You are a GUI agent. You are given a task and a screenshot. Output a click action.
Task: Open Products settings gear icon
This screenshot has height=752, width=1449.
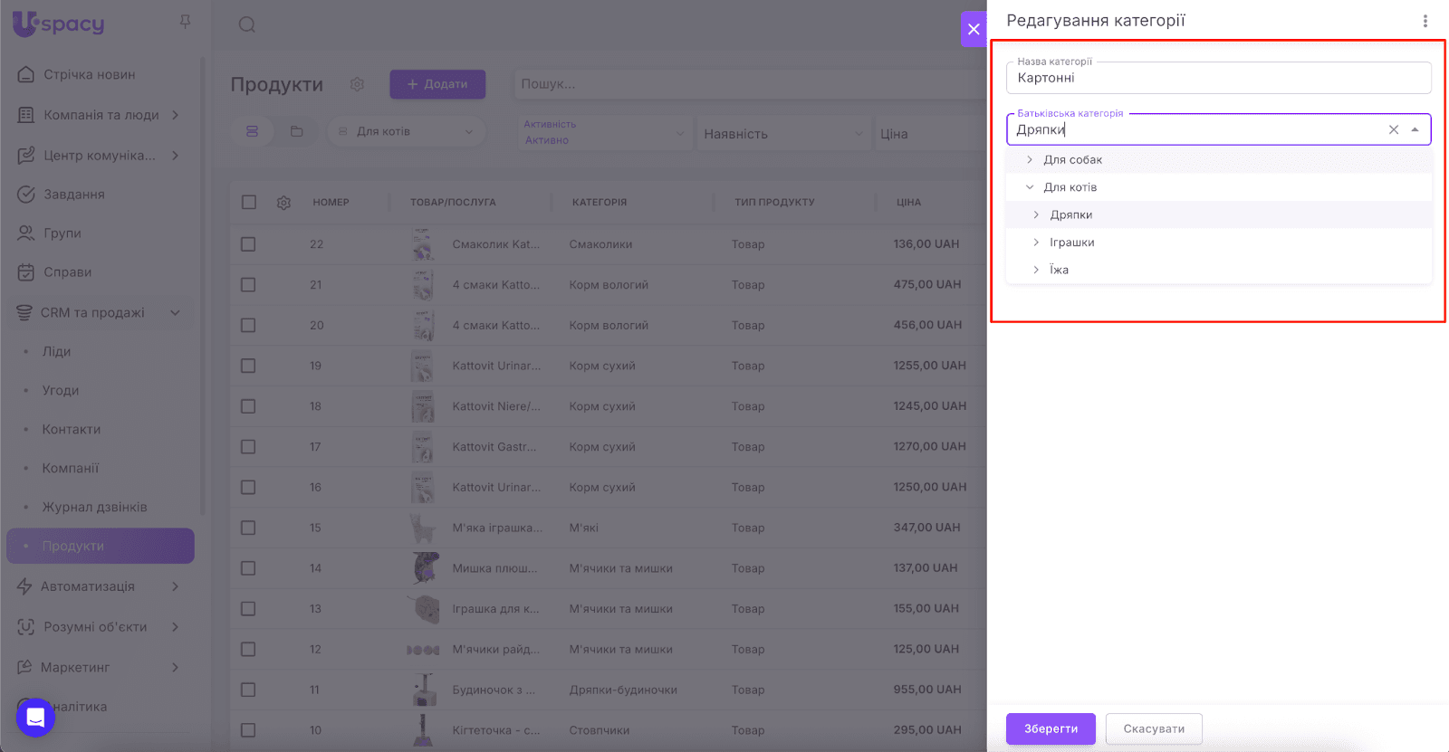click(x=357, y=84)
